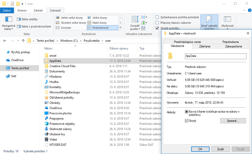Select Malé ikony layout

click(x=97, y=23)
